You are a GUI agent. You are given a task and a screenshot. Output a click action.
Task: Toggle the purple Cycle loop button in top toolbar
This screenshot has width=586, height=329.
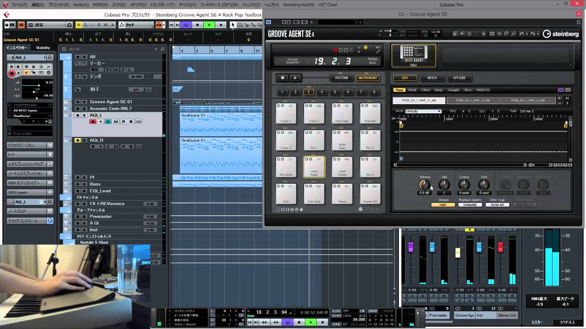pos(186,25)
